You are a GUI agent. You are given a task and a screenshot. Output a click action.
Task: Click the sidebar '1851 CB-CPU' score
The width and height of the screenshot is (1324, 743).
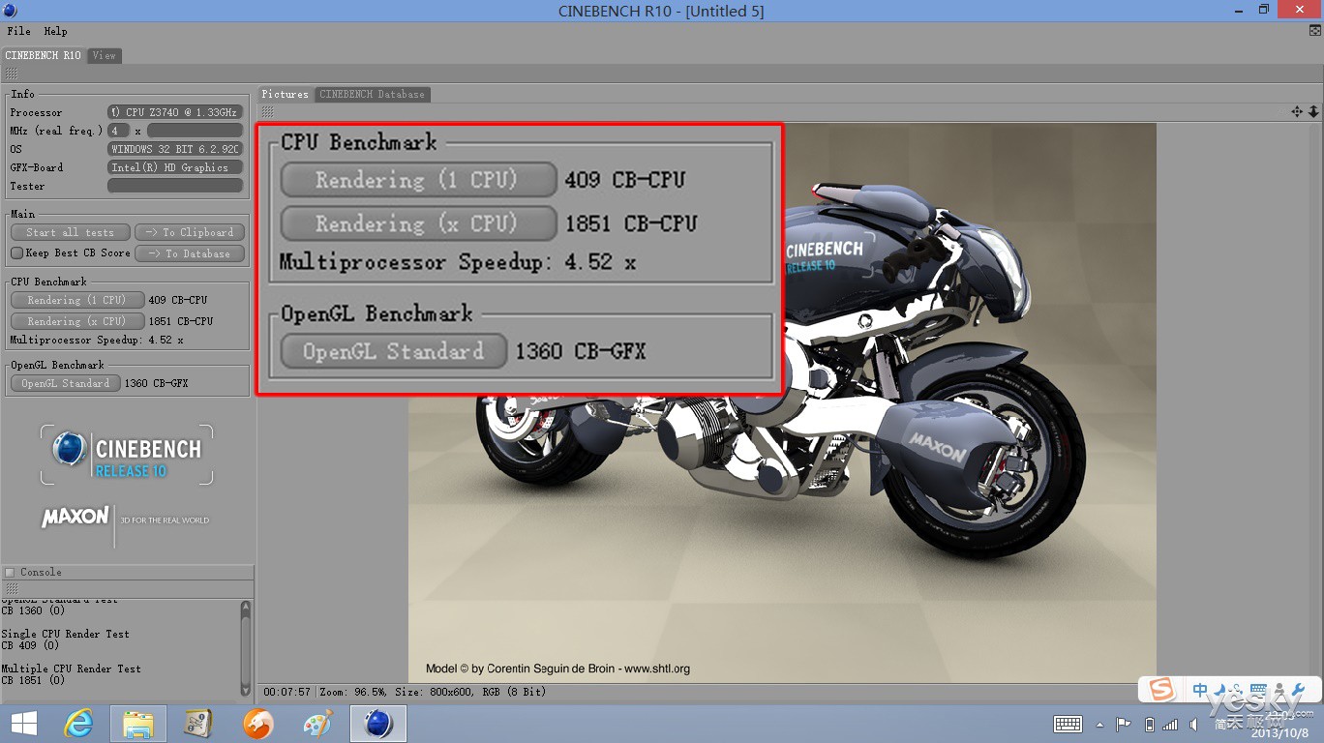coord(181,321)
